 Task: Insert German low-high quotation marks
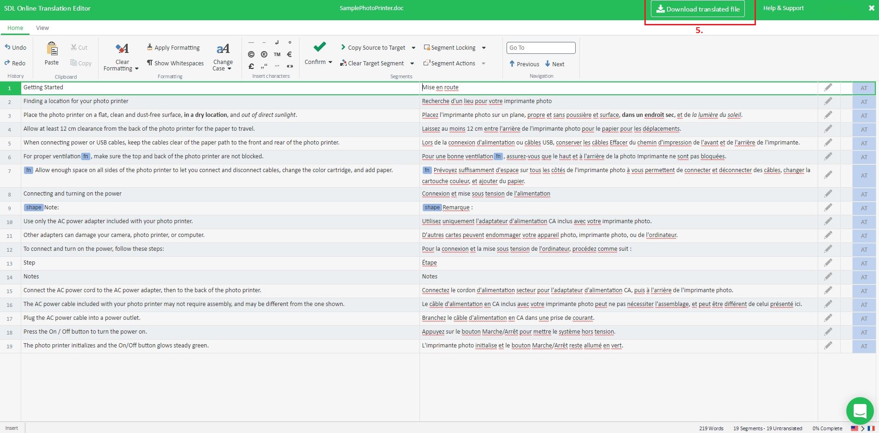click(264, 66)
